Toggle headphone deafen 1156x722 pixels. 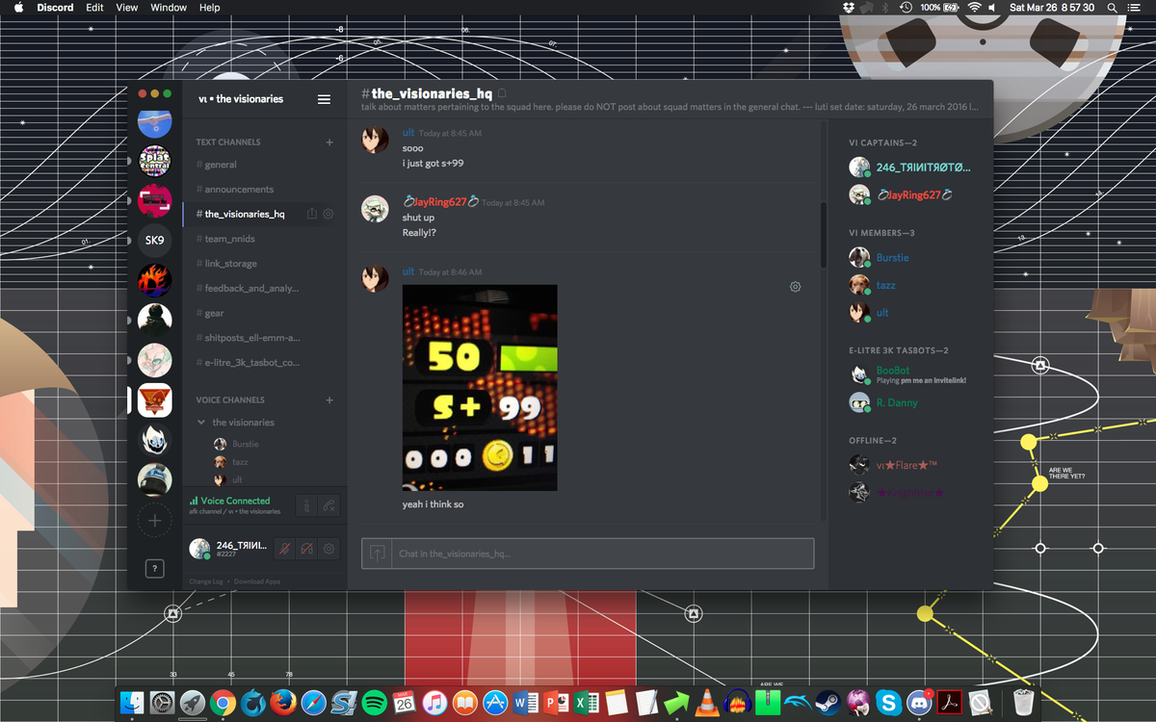pos(307,549)
